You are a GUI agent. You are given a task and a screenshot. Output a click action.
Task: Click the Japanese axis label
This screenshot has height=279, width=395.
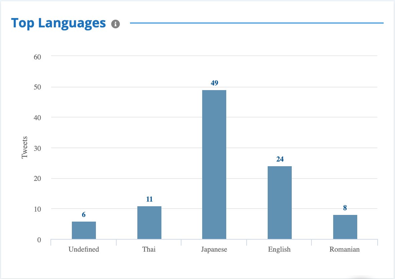pyautogui.click(x=214, y=249)
